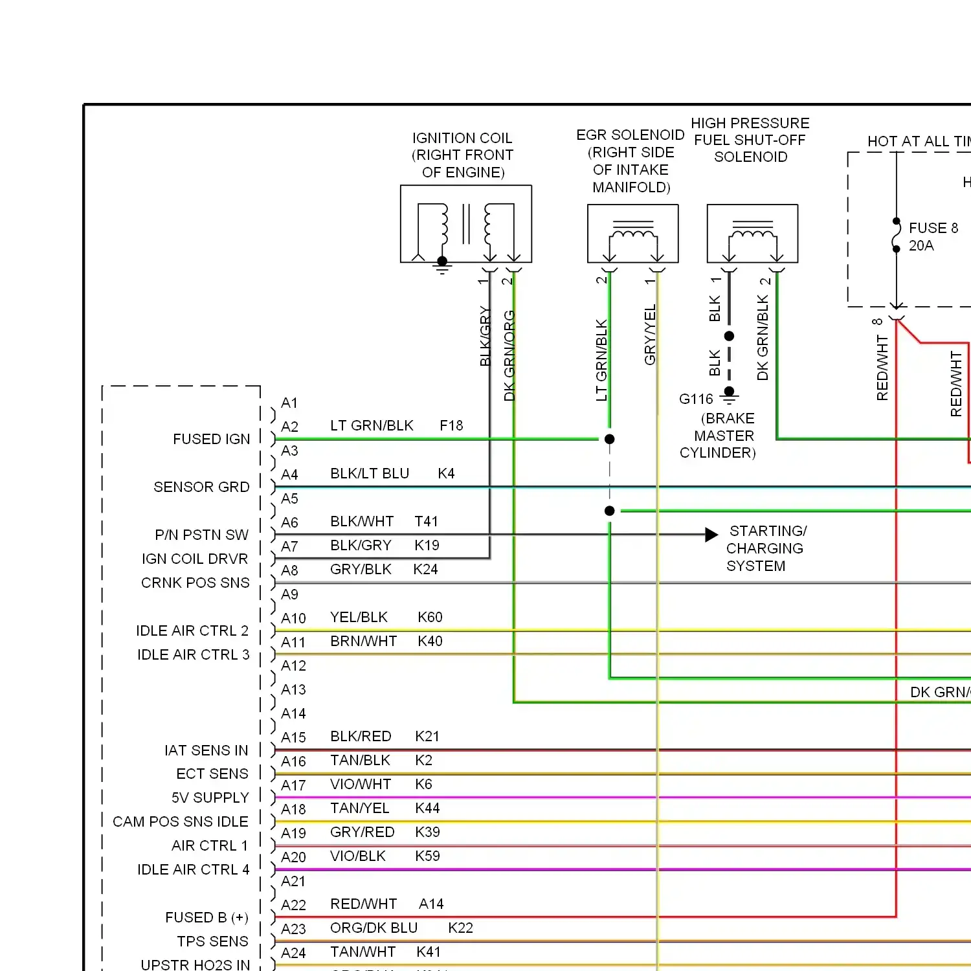Click the CAM POS SNS IDLE label
The width and height of the screenshot is (971, 971).
pos(181,821)
